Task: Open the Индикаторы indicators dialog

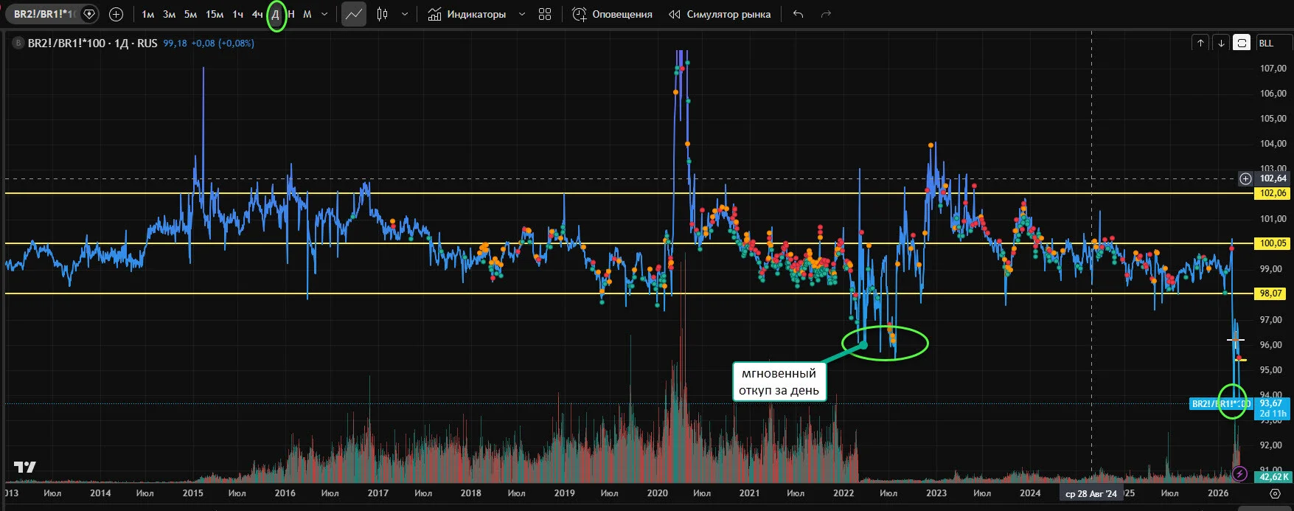Action: [467, 14]
